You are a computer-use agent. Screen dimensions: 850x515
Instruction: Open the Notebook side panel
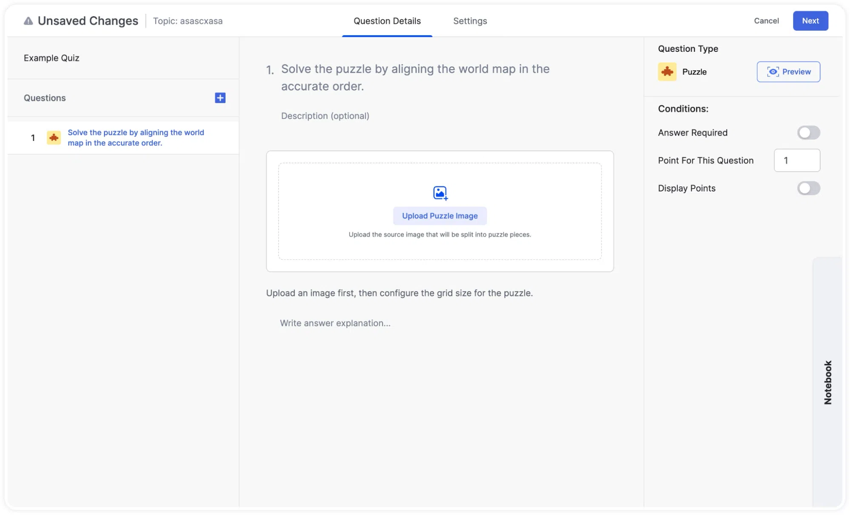pyautogui.click(x=827, y=382)
